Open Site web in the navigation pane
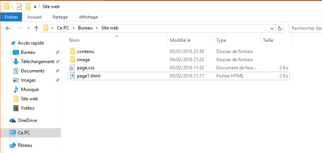 (x=29, y=99)
